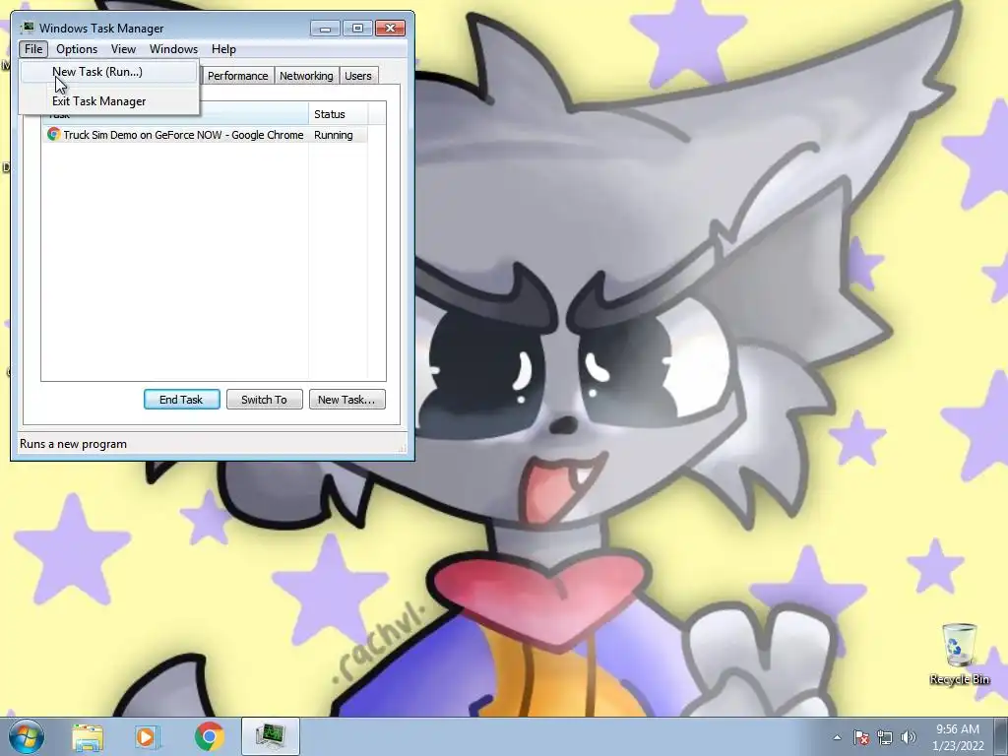Open Google Chrome from the taskbar

209,737
